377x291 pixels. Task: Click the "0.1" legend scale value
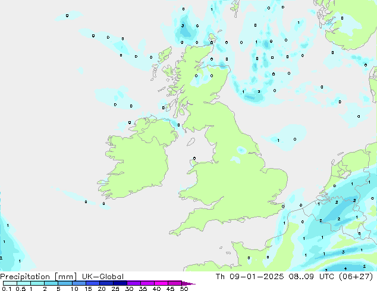point(7,289)
